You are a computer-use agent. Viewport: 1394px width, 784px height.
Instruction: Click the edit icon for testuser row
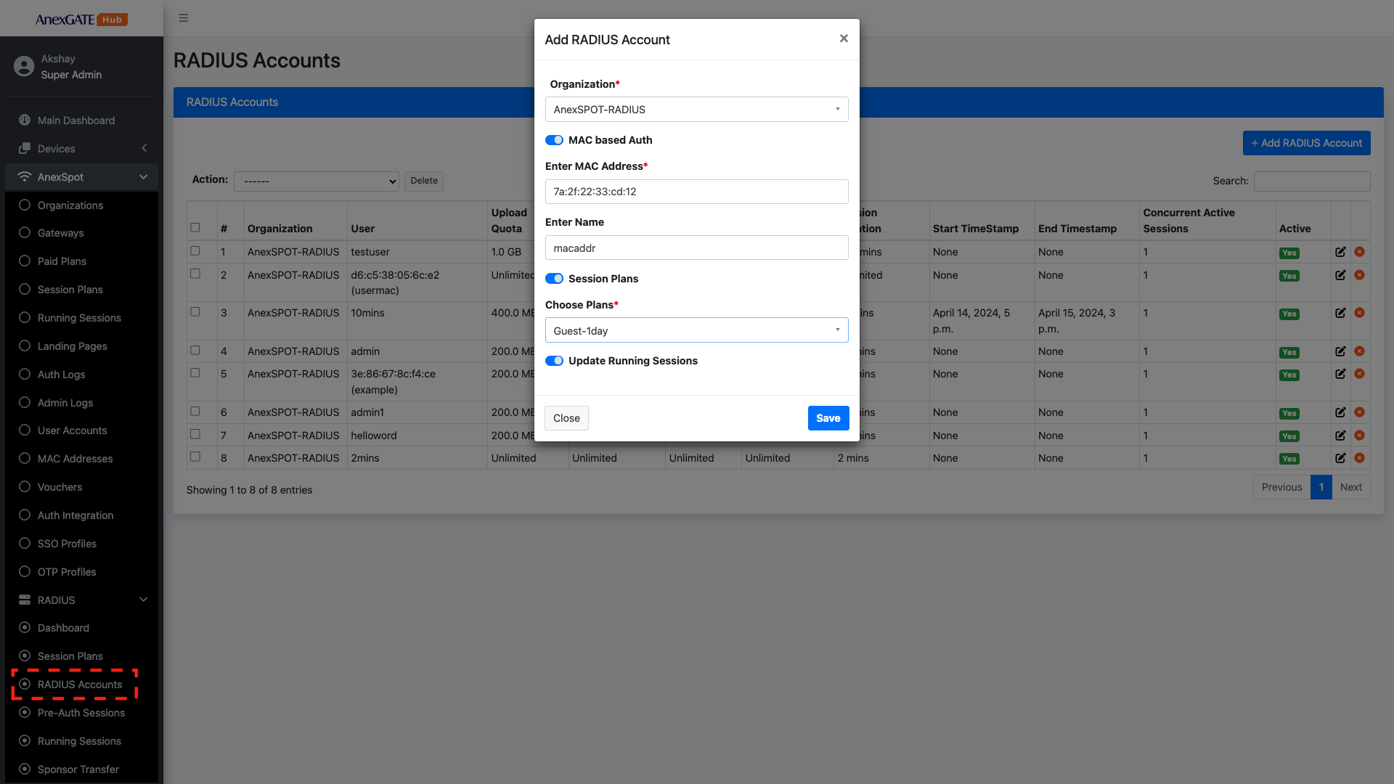point(1340,252)
